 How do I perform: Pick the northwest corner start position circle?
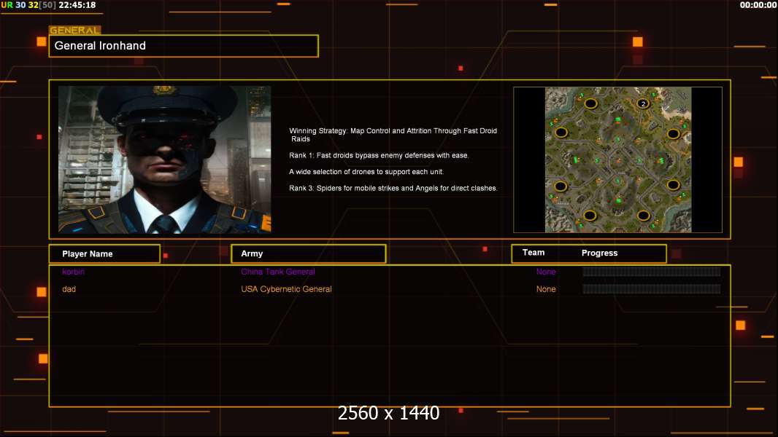click(590, 103)
